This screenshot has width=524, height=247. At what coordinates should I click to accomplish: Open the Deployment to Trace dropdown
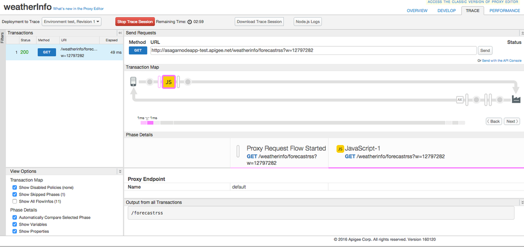71,21
